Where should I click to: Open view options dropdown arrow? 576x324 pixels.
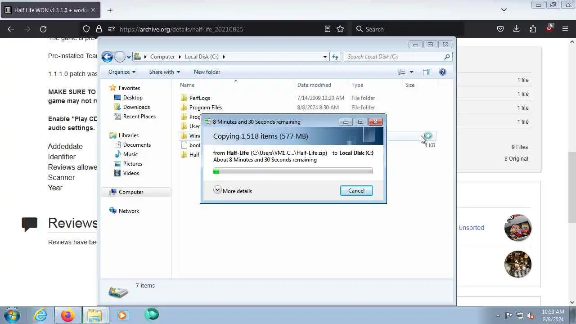tap(411, 72)
